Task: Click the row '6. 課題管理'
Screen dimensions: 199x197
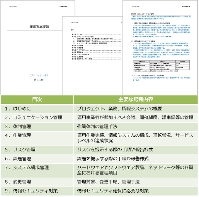Action: coord(99,159)
